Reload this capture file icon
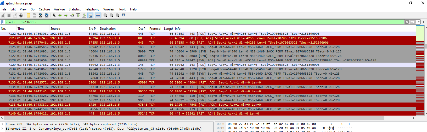Viewport: 427px width, 132px height. click(x=47, y=15)
